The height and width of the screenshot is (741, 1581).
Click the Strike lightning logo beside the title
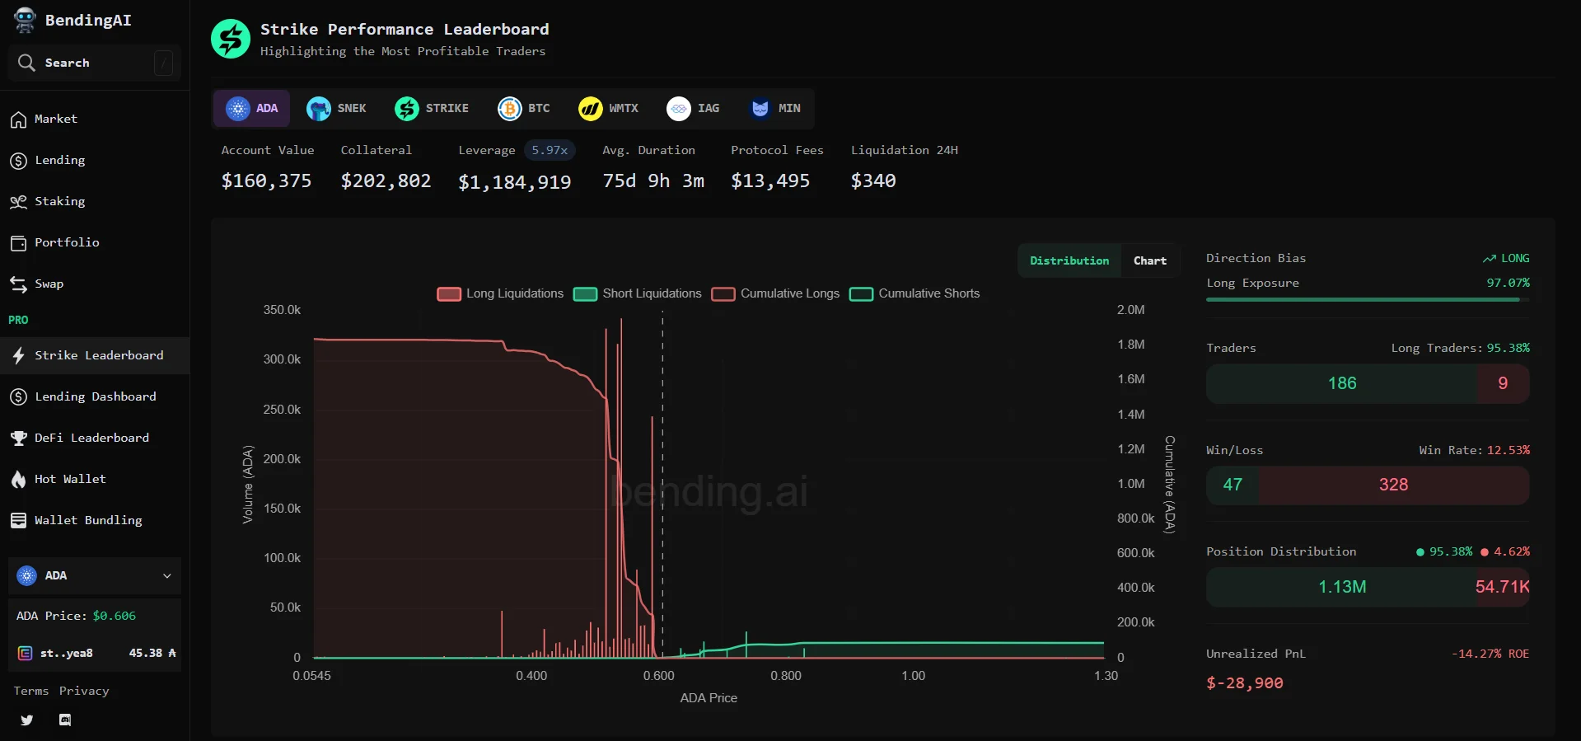(x=231, y=40)
